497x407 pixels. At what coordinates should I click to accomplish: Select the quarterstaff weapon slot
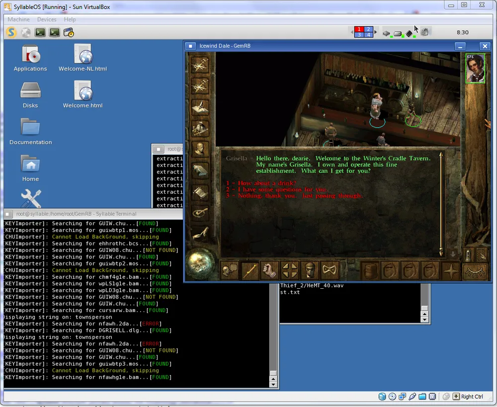[x=249, y=270]
